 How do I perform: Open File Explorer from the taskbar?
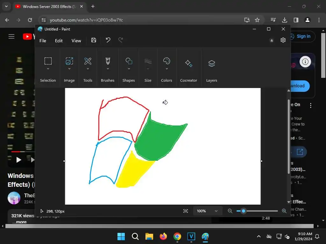(x=149, y=236)
